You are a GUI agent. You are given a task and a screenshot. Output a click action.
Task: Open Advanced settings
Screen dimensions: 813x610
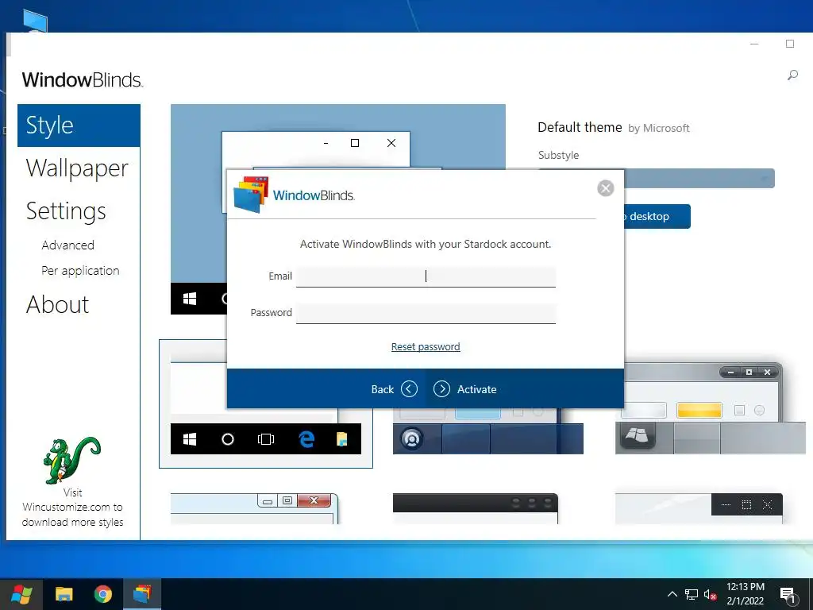tap(68, 245)
